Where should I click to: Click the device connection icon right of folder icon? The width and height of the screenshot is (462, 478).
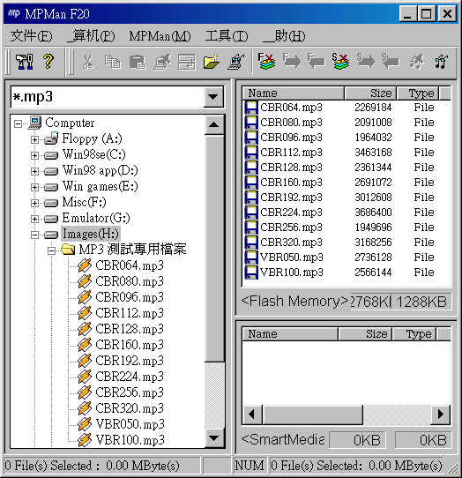click(236, 62)
